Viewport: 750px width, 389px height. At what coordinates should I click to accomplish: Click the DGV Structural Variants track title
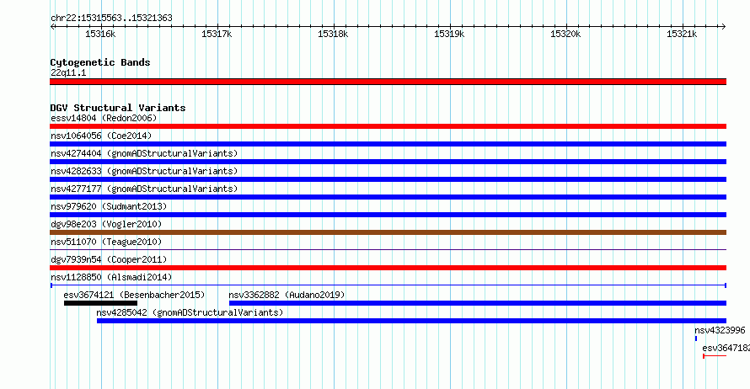(118, 108)
